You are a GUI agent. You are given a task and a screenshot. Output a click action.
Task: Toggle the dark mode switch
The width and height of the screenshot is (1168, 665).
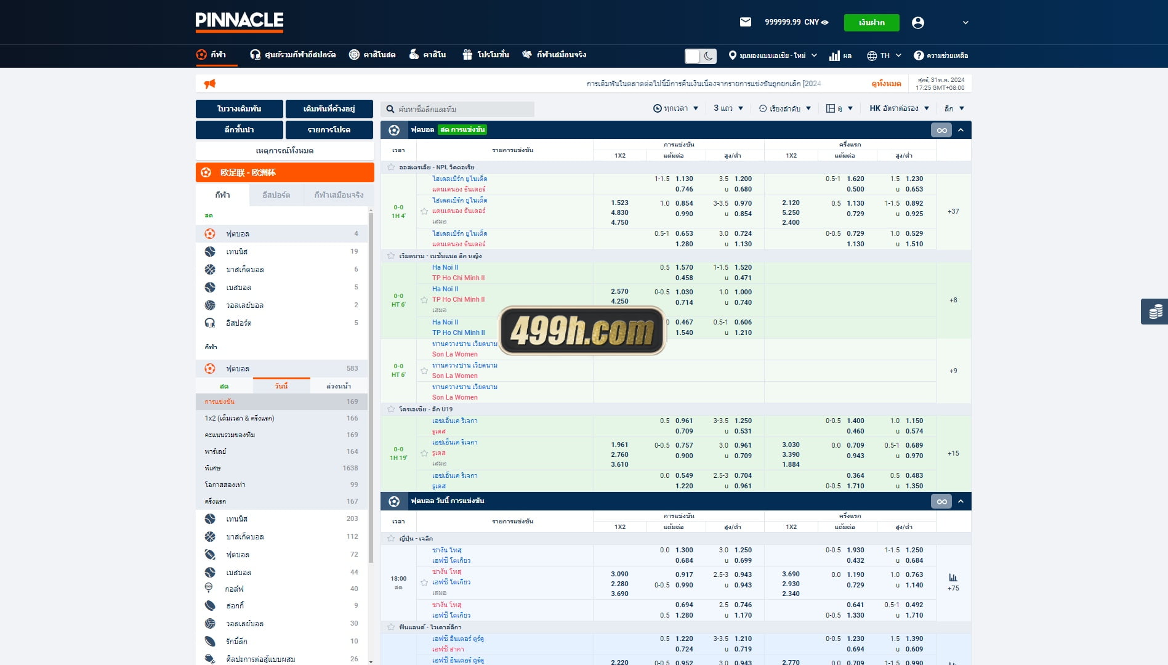pyautogui.click(x=701, y=56)
